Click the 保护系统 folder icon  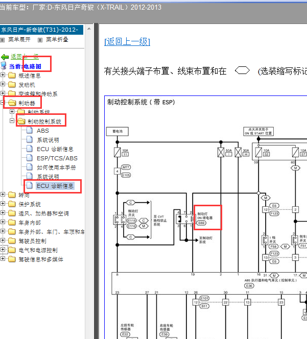(x=12, y=204)
